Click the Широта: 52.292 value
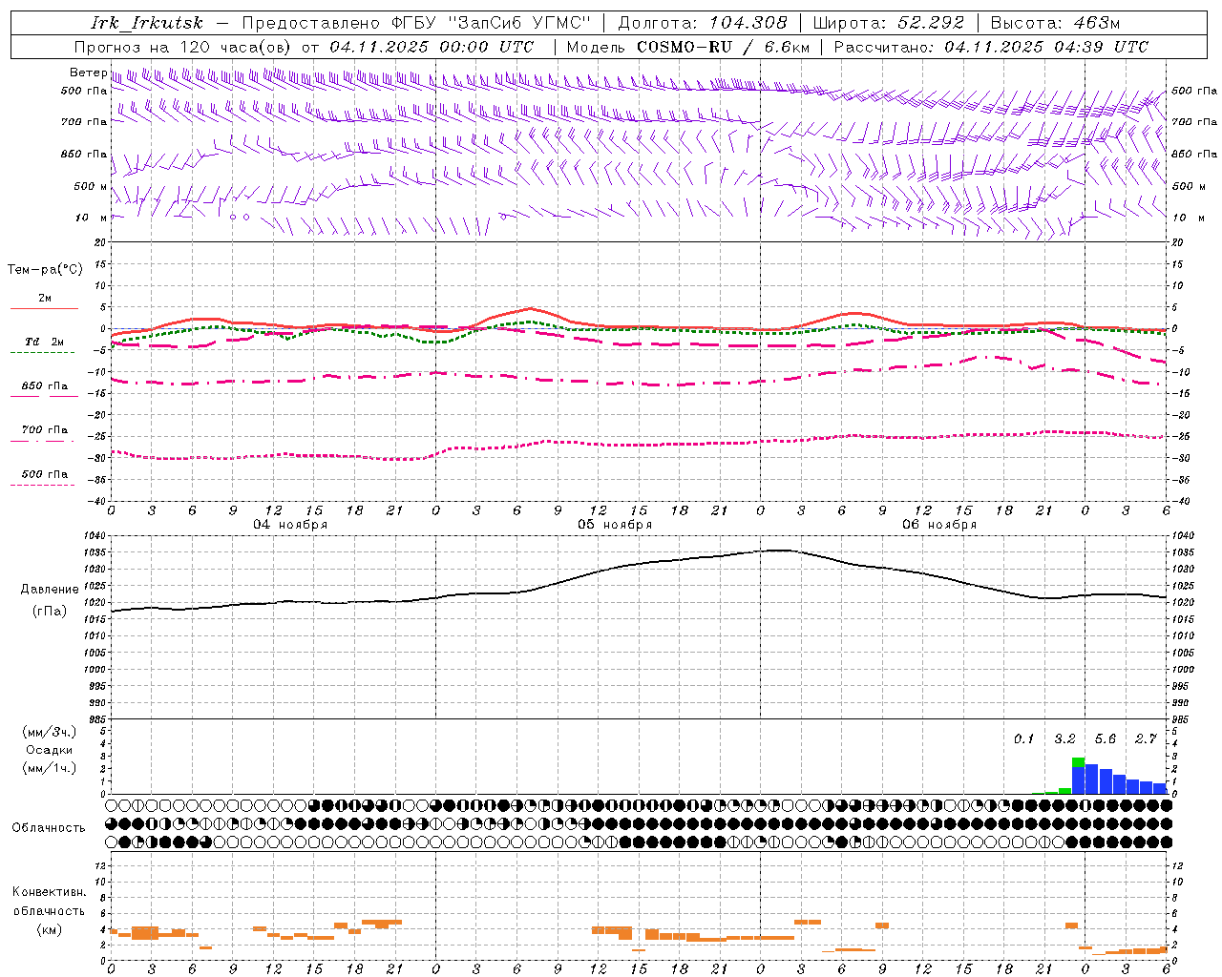The height and width of the screenshot is (977, 1222). [889, 23]
